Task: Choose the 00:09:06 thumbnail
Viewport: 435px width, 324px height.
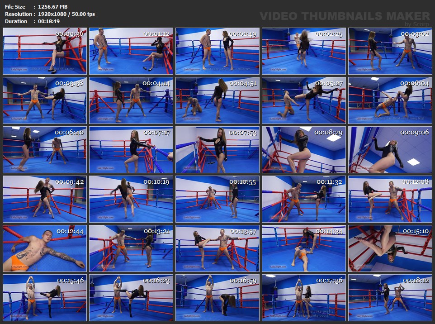Action: click(390, 150)
